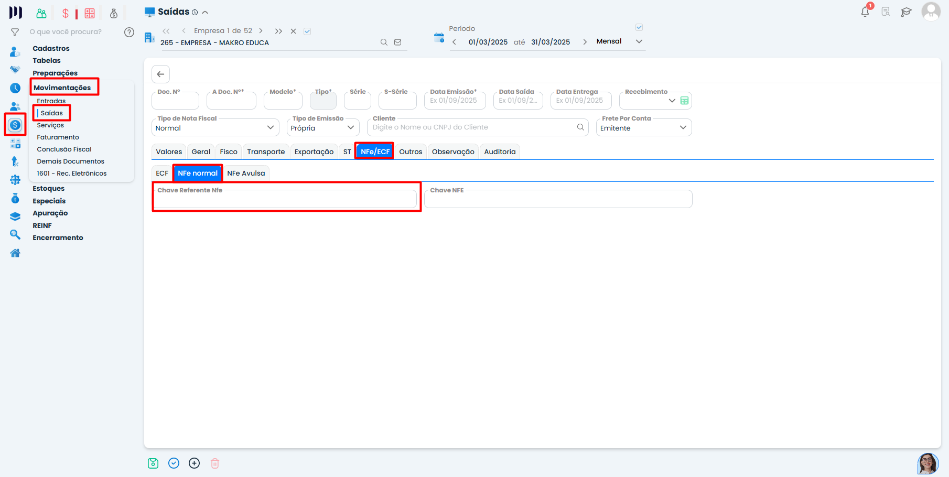Open Faturamento in the Movimentações menu
Screen dimensions: 949x477
tap(58, 137)
